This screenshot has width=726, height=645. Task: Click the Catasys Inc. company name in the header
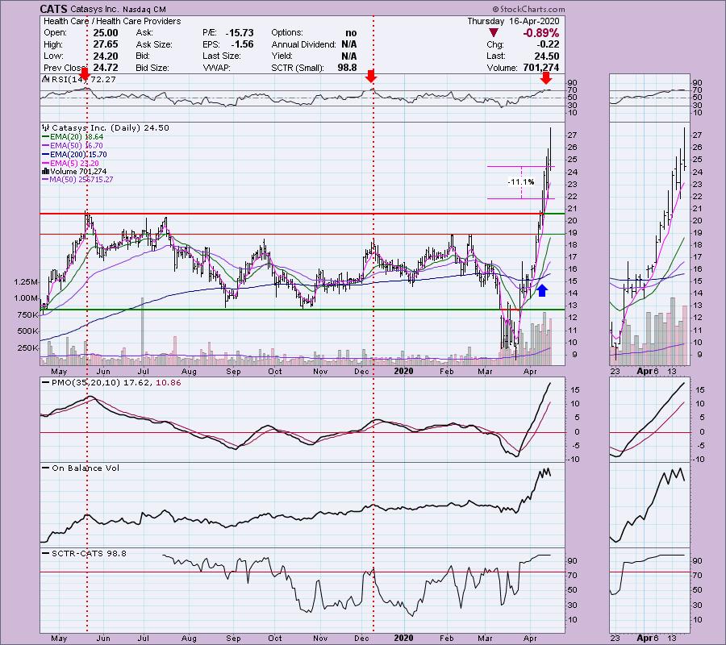pos(95,9)
